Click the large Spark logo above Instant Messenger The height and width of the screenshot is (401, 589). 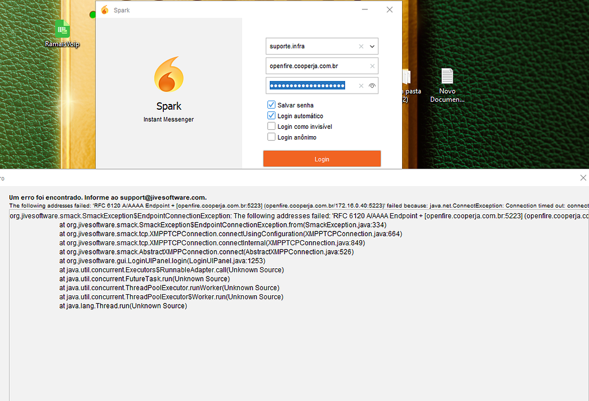169,75
